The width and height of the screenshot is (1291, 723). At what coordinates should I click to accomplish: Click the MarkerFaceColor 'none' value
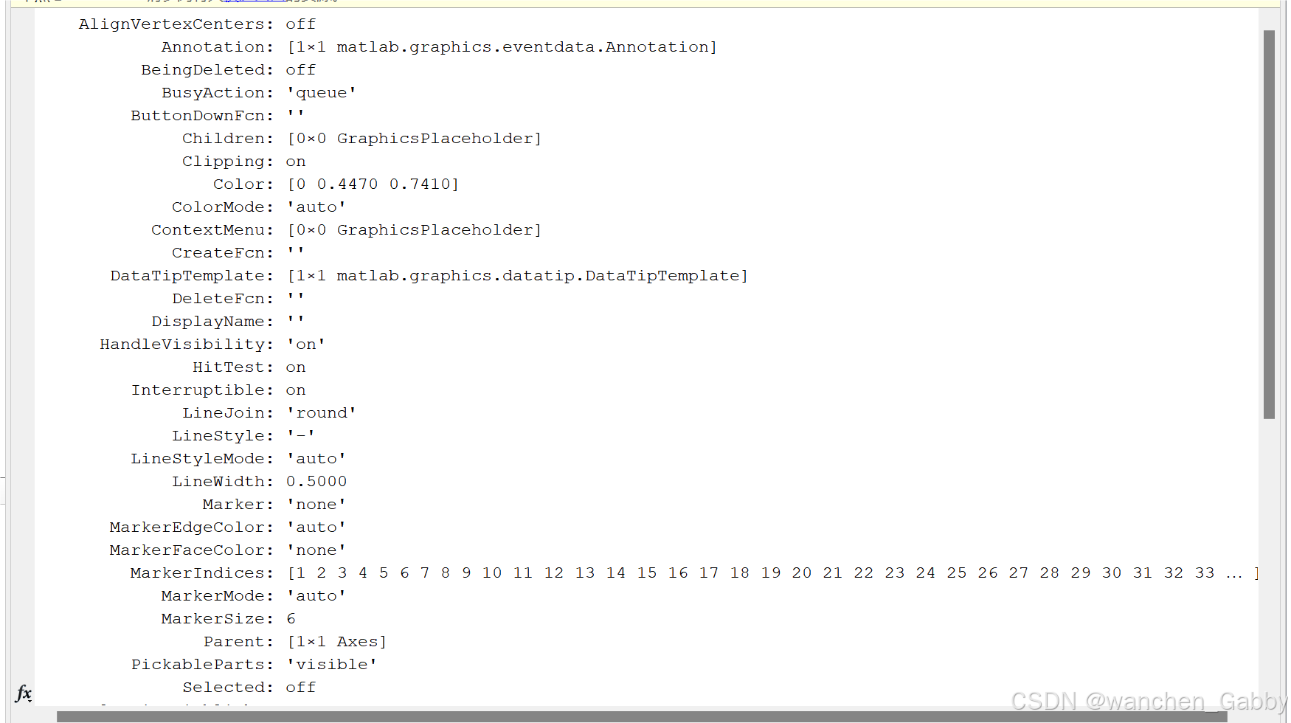tap(316, 550)
